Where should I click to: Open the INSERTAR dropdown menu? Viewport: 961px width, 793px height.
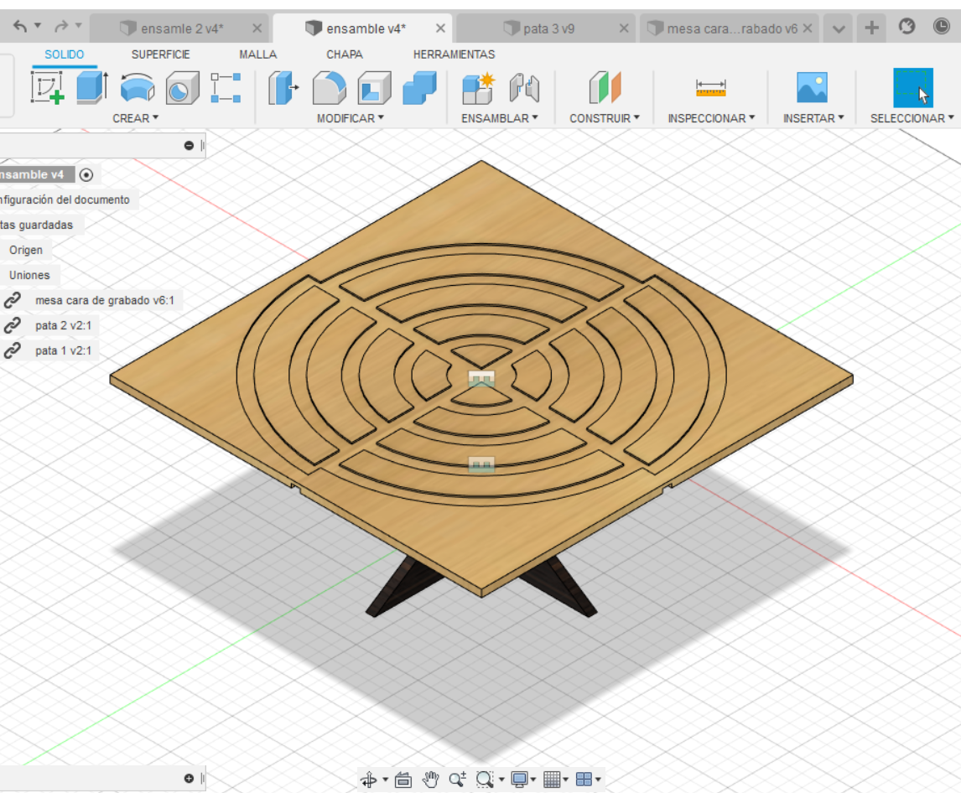tap(813, 118)
